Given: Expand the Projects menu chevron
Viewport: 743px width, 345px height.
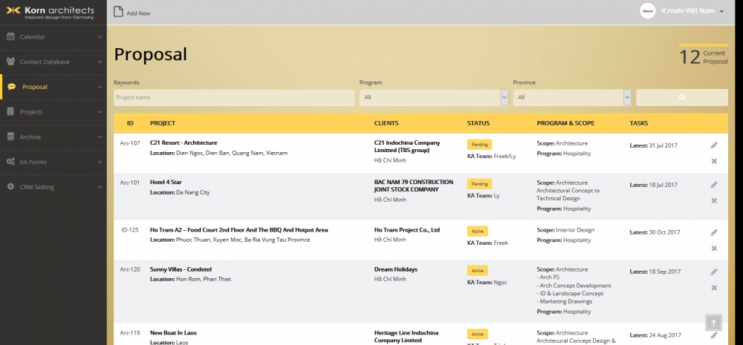Looking at the screenshot, I should [x=100, y=112].
